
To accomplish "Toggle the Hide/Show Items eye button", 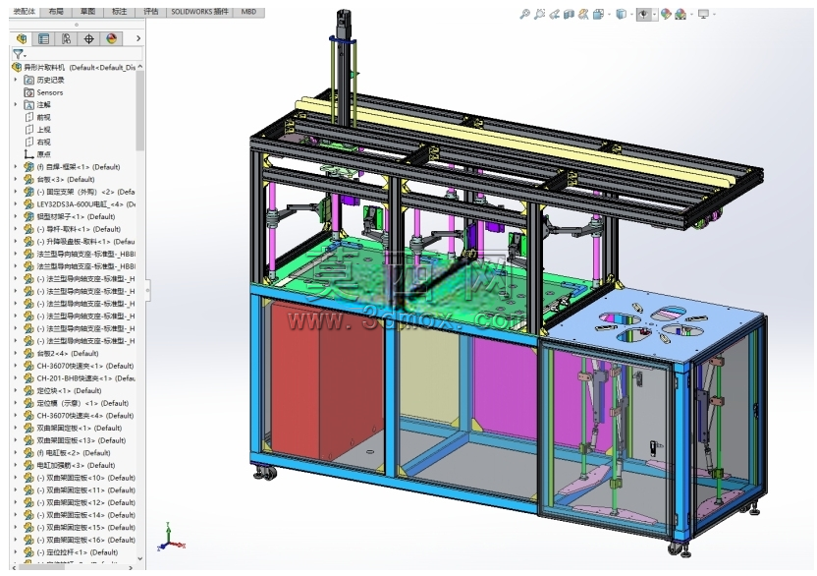I will [x=643, y=14].
